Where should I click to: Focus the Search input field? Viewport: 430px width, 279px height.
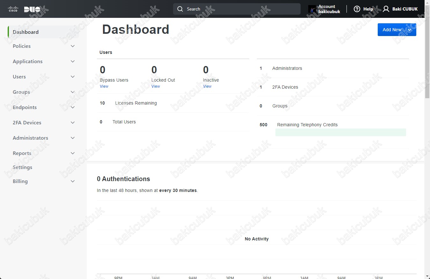(237, 9)
